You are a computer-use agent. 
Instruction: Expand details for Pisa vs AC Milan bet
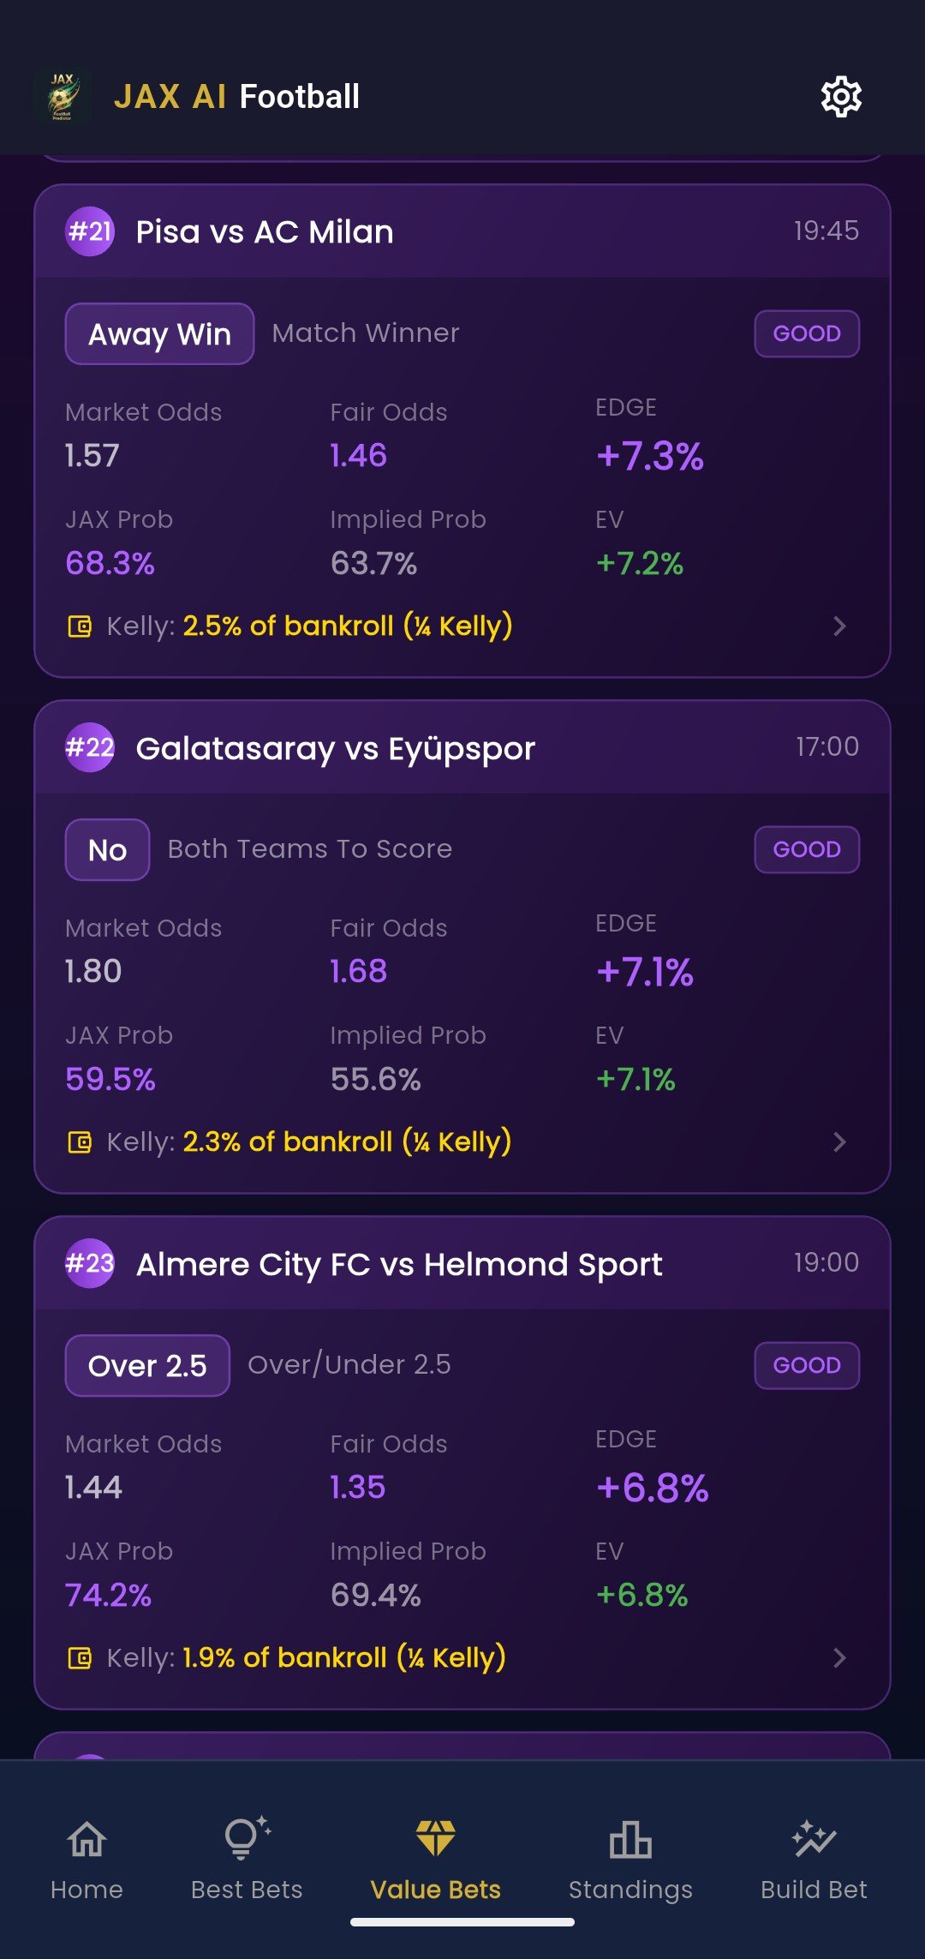(x=840, y=626)
